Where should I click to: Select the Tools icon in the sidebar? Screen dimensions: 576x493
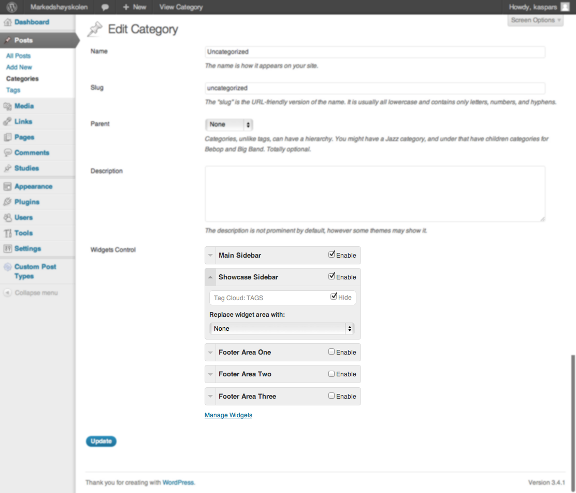tap(7, 233)
